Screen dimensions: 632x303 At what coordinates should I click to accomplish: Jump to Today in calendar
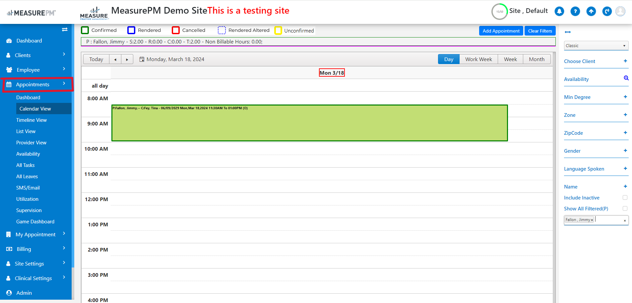(96, 59)
